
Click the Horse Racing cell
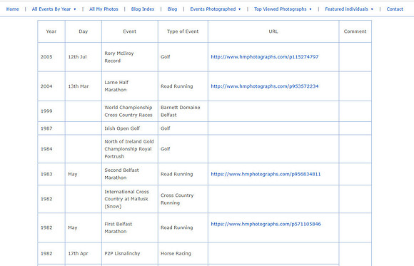(x=183, y=253)
